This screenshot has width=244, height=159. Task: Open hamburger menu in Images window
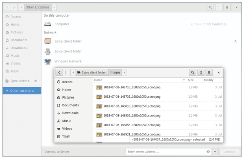click(209, 73)
